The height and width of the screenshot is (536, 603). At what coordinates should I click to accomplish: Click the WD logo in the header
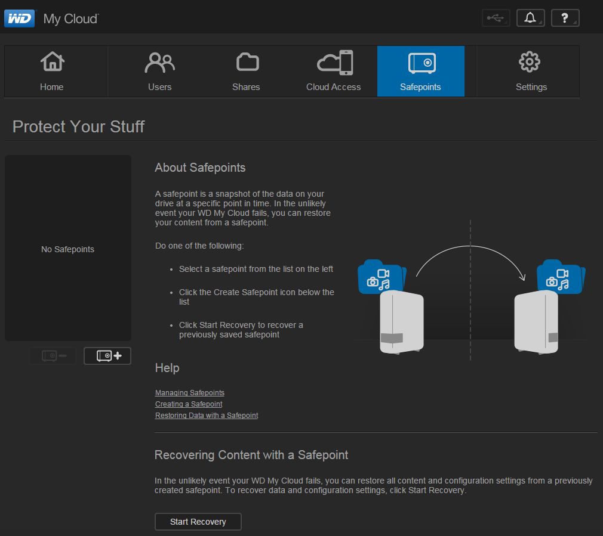[19, 18]
